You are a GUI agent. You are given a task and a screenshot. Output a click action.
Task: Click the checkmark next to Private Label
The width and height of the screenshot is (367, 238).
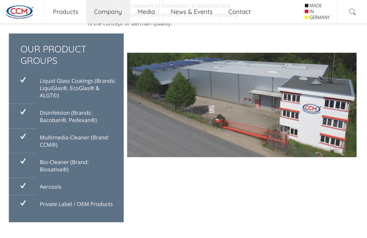click(23, 203)
